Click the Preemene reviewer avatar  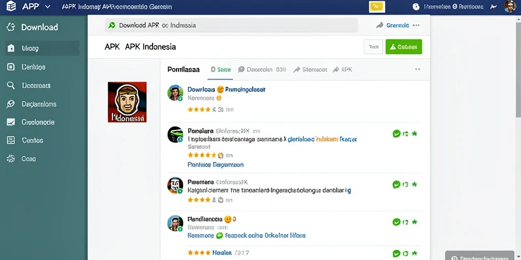click(x=175, y=185)
